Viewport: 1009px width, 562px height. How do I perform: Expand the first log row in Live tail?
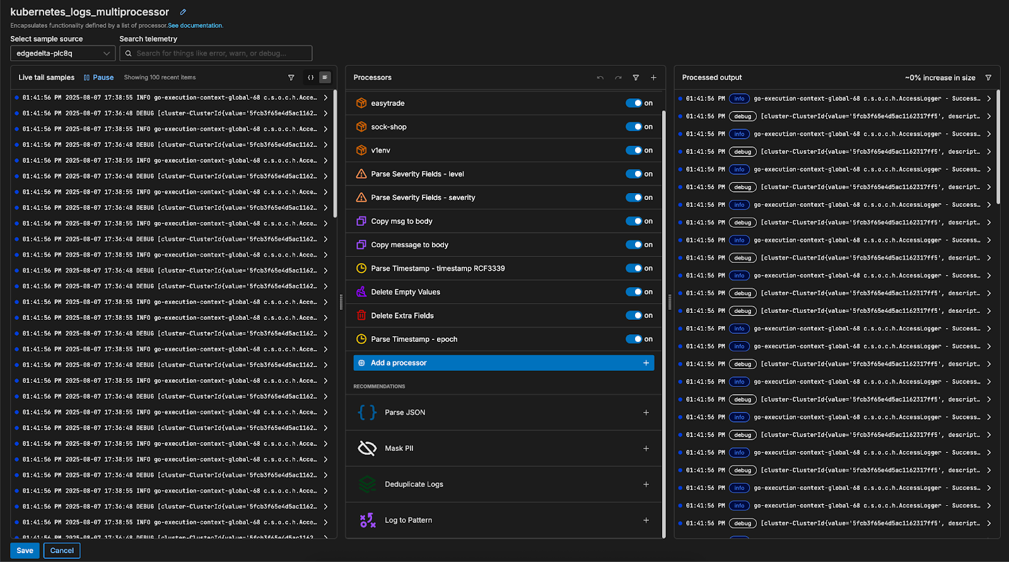coord(325,98)
